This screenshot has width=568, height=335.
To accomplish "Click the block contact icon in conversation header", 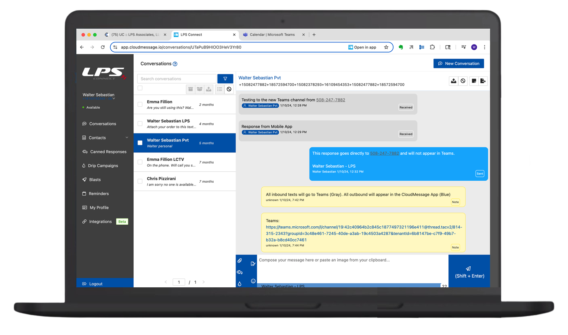I will tap(463, 81).
